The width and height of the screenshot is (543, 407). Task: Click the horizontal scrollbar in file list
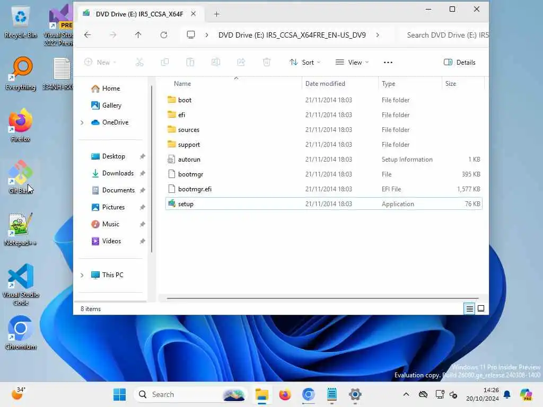(x=322, y=298)
